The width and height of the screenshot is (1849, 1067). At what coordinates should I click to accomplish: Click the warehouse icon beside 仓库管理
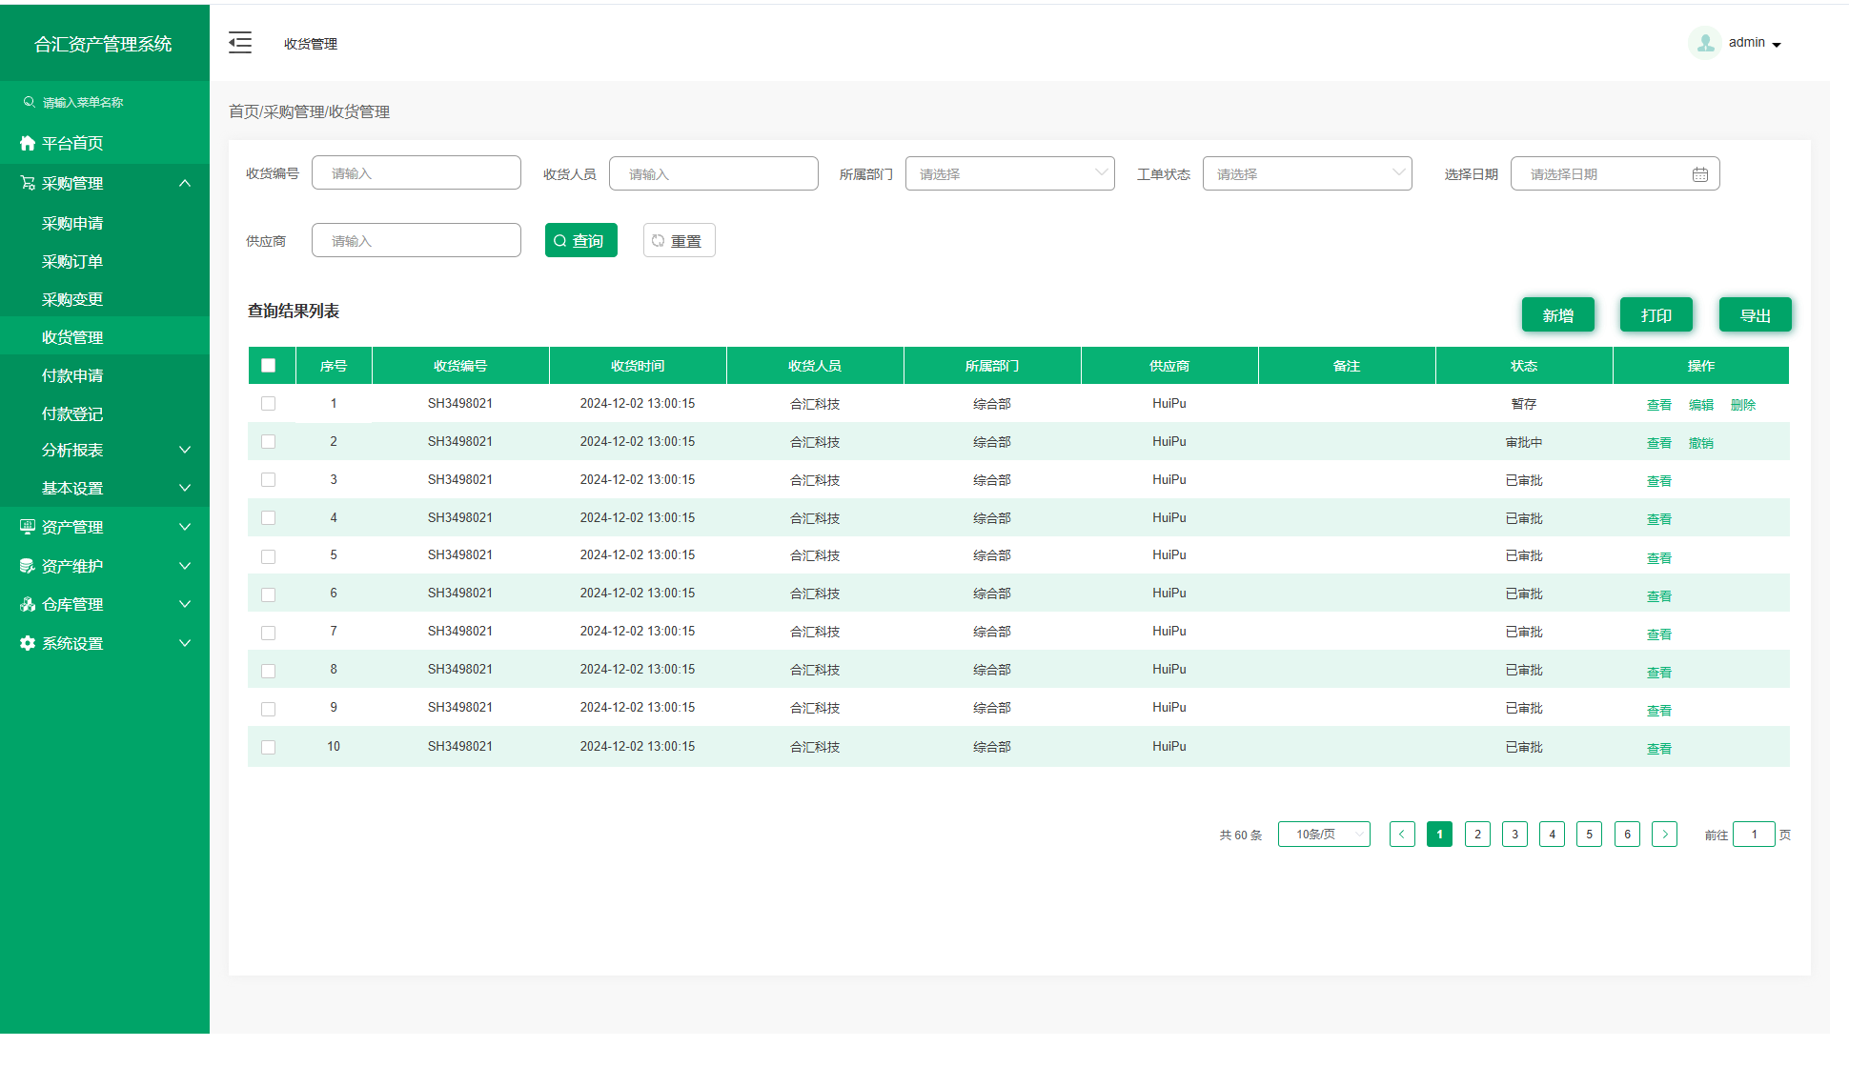point(28,604)
